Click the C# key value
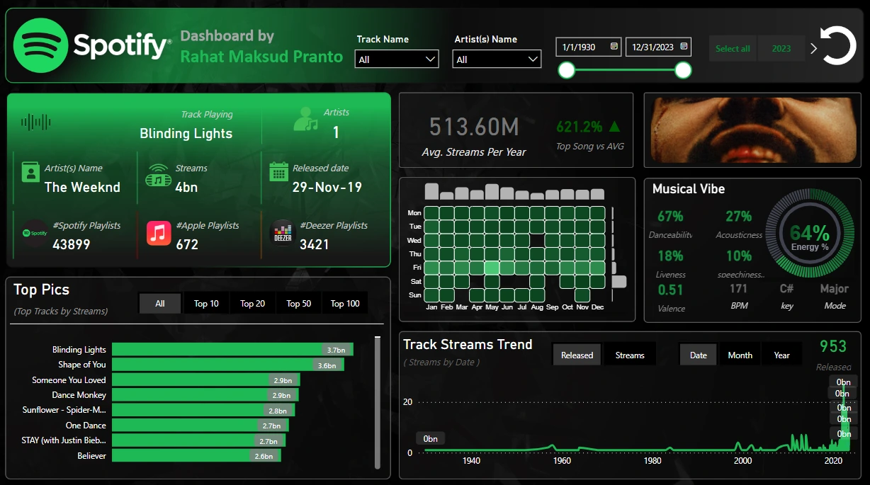 (x=787, y=289)
